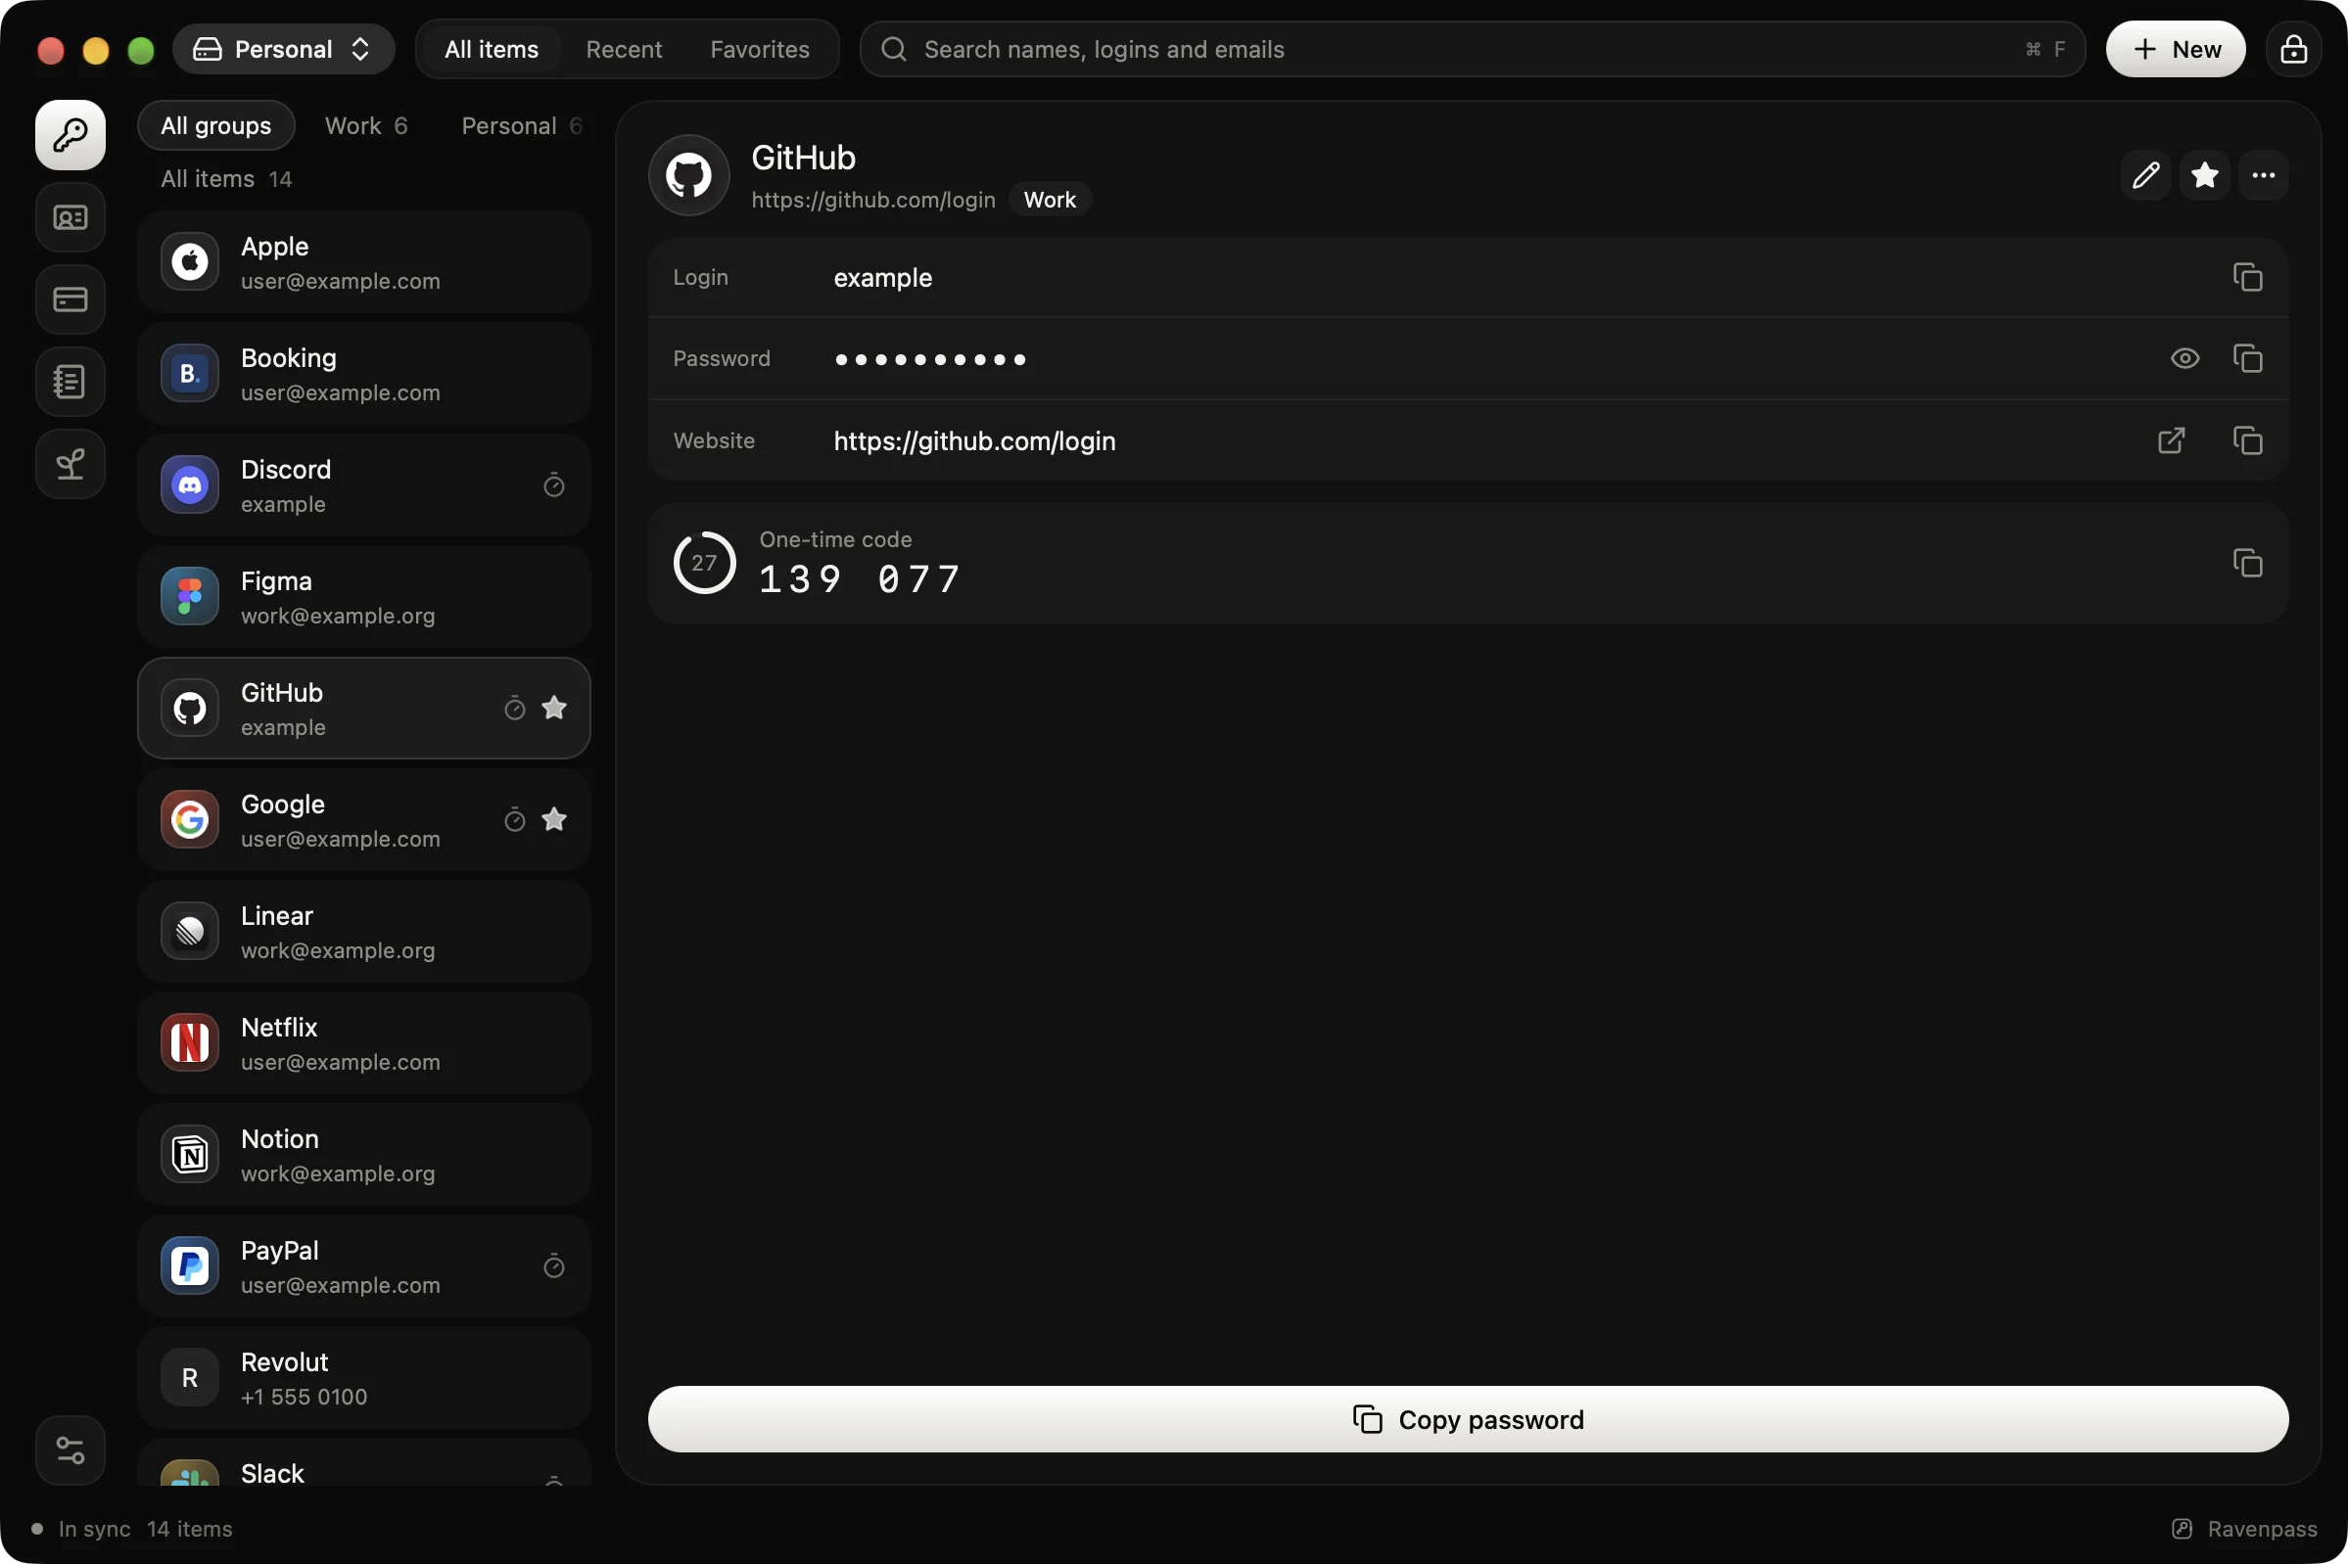Copy the one-time code 139 077
2348x1564 pixels.
(2247, 563)
